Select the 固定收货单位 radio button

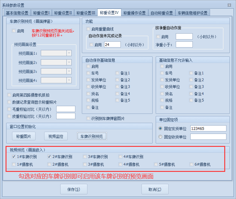pos(160,137)
